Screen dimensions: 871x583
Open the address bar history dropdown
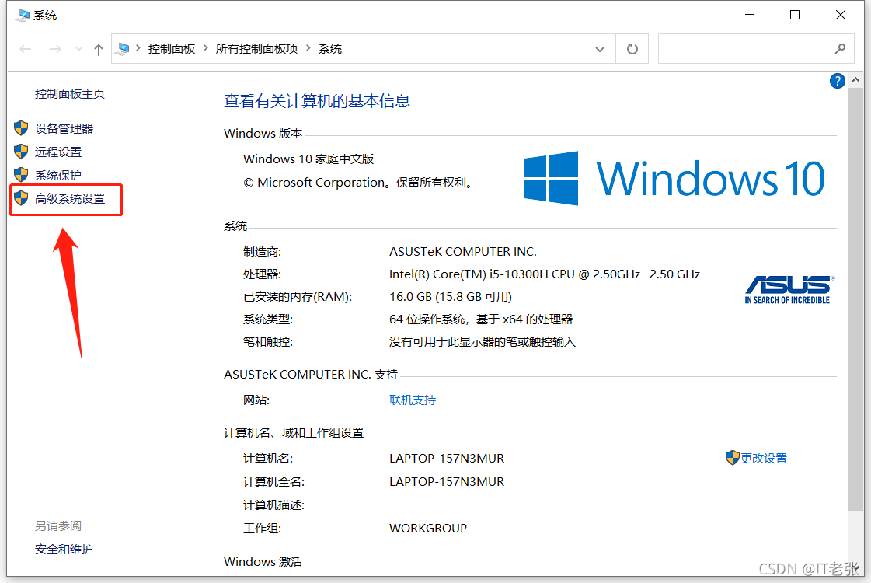click(599, 49)
